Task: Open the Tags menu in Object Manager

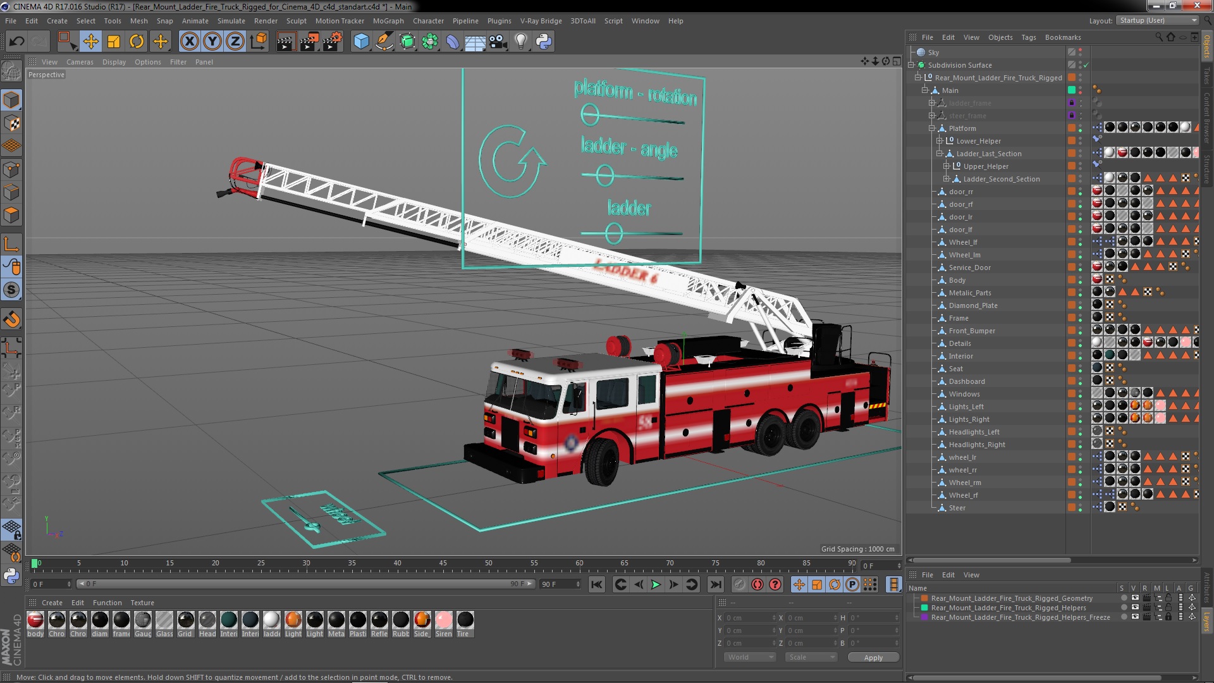Action: tap(1029, 37)
